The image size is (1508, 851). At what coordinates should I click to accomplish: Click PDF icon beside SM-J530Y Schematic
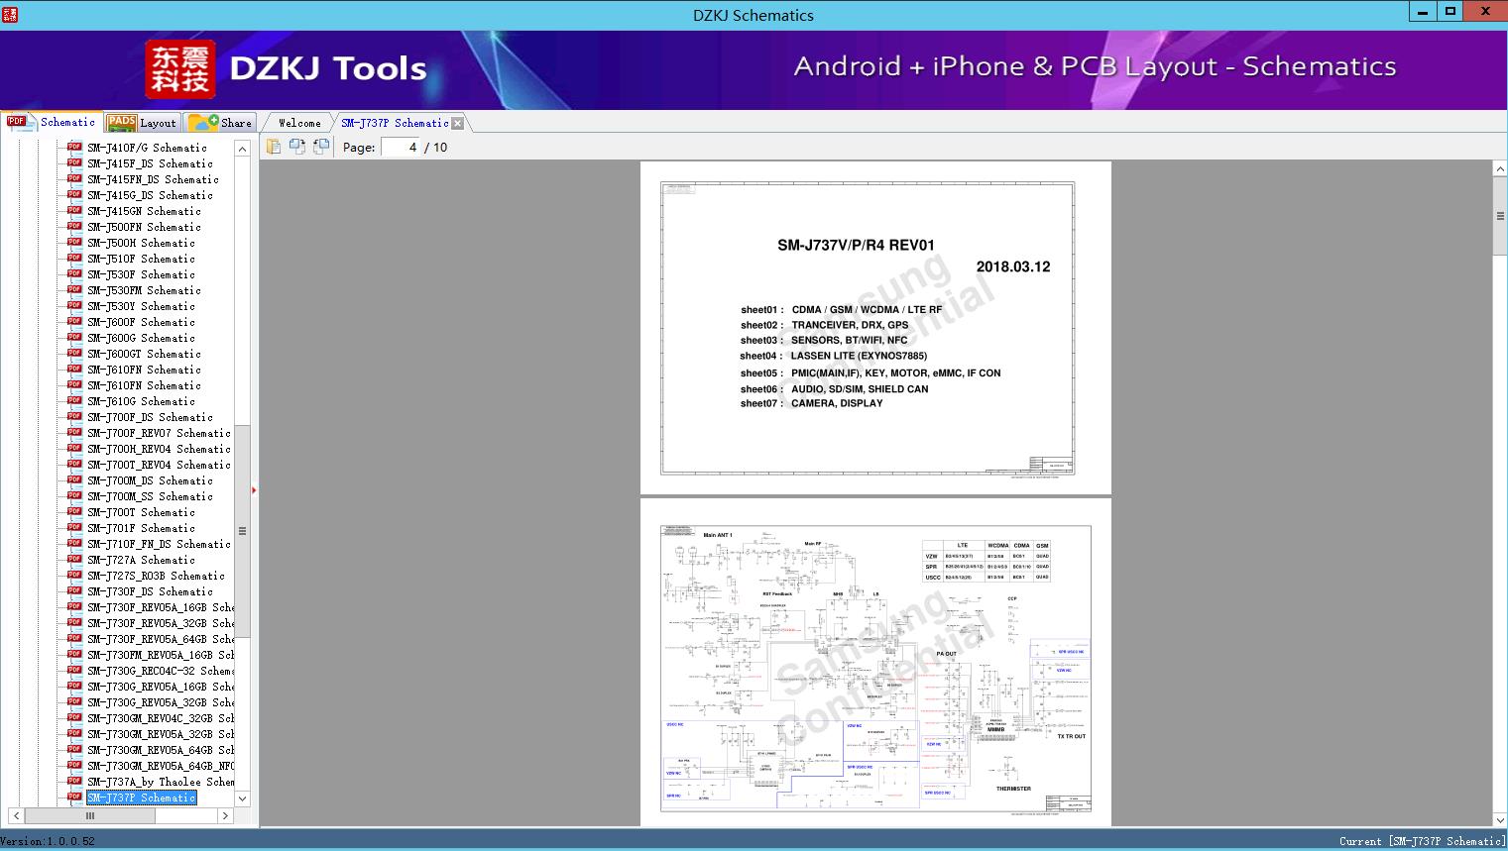coord(74,305)
